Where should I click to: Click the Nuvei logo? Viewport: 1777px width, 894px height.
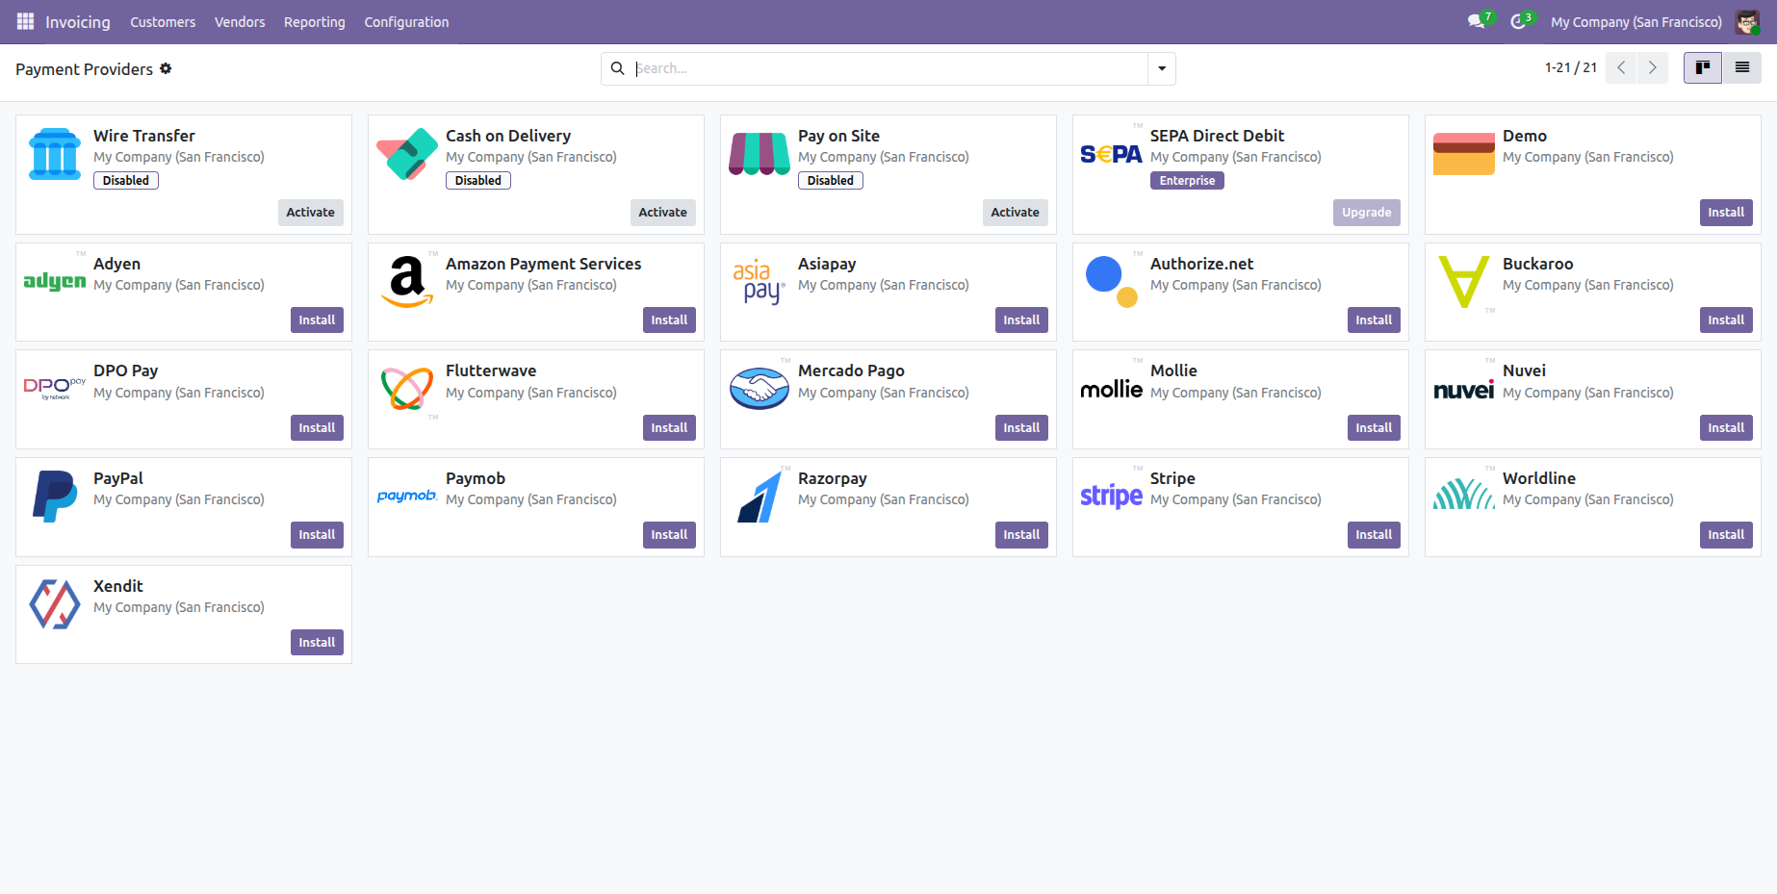pos(1464,390)
